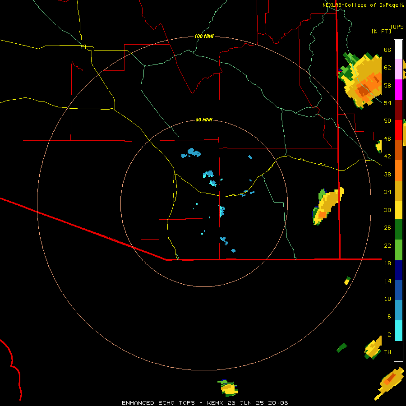Click the NEXLAB-College of DuPage credit text
The image size is (406, 406).
tap(360, 5)
